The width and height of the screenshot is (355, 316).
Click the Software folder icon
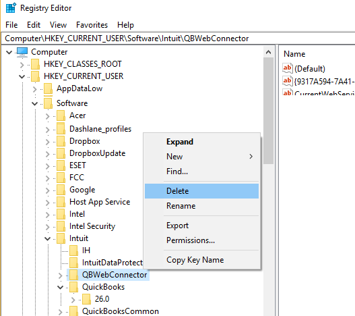point(48,103)
